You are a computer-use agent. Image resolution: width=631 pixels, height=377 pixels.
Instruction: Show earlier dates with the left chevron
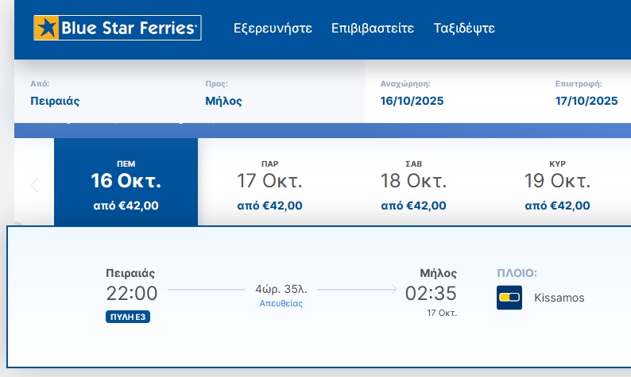point(34,186)
